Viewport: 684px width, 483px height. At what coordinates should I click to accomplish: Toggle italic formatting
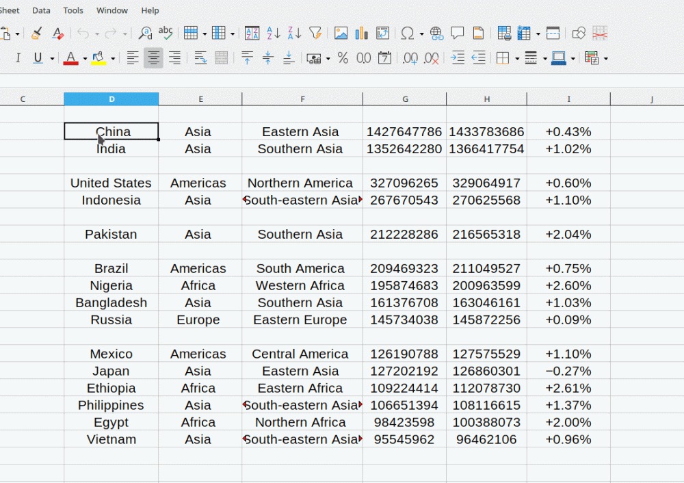coord(18,58)
